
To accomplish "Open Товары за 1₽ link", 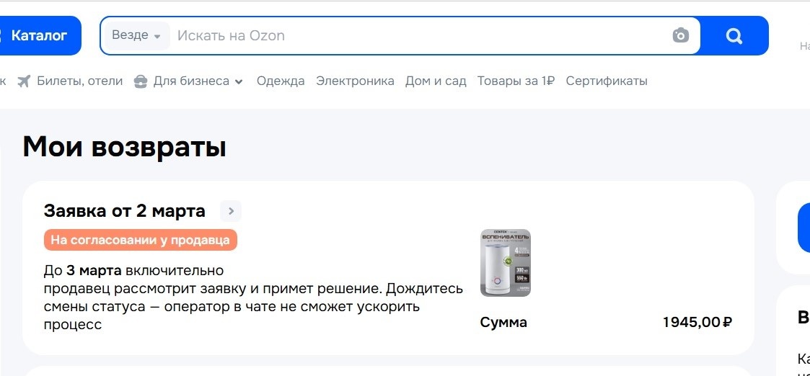I will [516, 81].
